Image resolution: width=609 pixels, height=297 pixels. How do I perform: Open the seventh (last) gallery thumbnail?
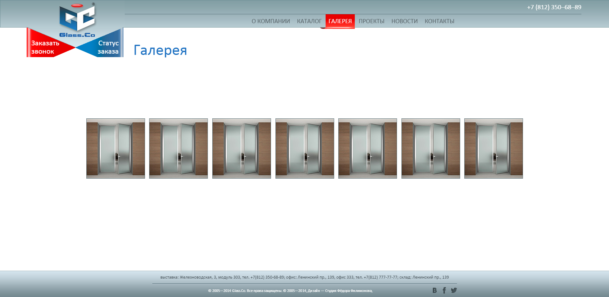coord(493,148)
